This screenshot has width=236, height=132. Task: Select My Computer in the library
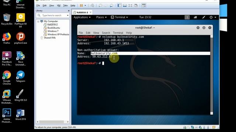(x=51, y=21)
